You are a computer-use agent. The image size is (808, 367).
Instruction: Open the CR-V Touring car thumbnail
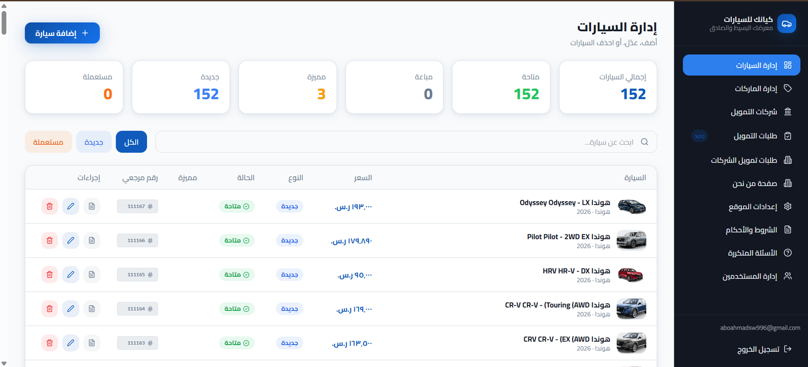(x=631, y=309)
